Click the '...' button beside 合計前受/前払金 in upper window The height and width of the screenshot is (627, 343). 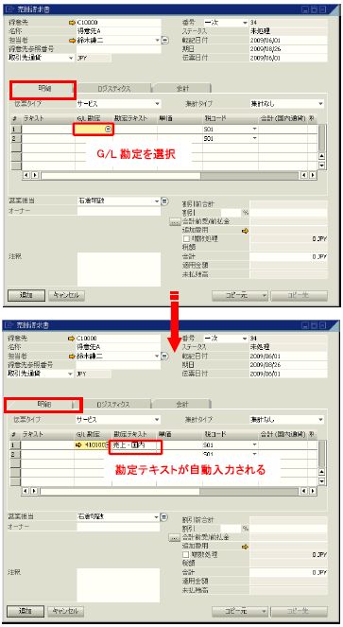pos(175,222)
